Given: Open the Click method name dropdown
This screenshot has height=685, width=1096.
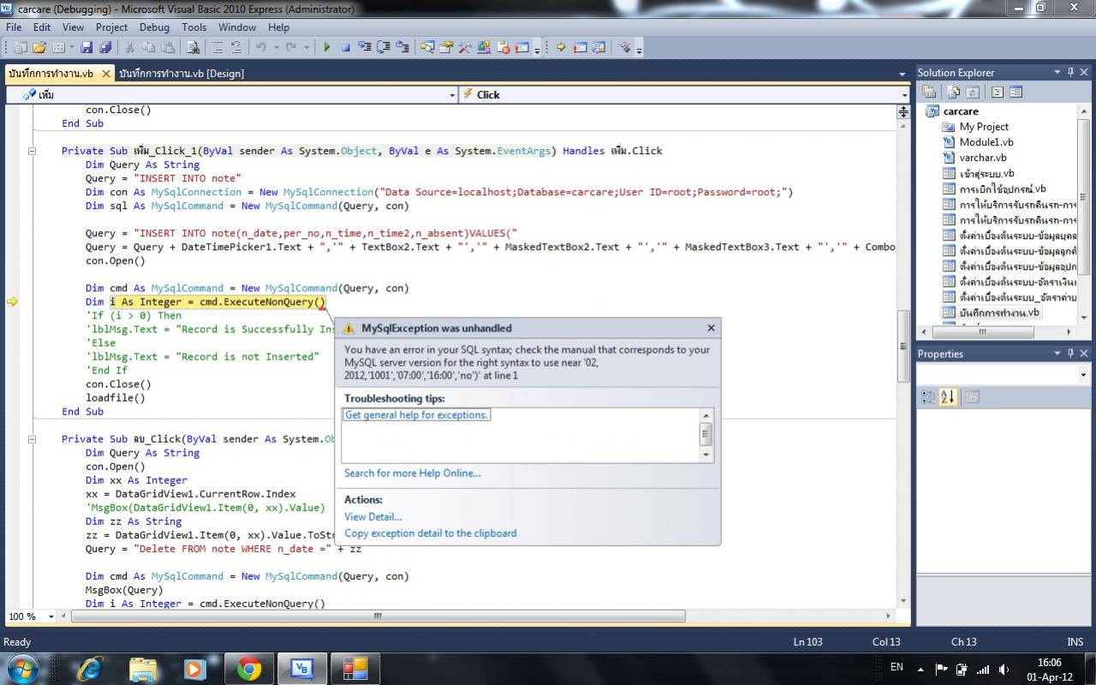Looking at the screenshot, I should click(904, 95).
